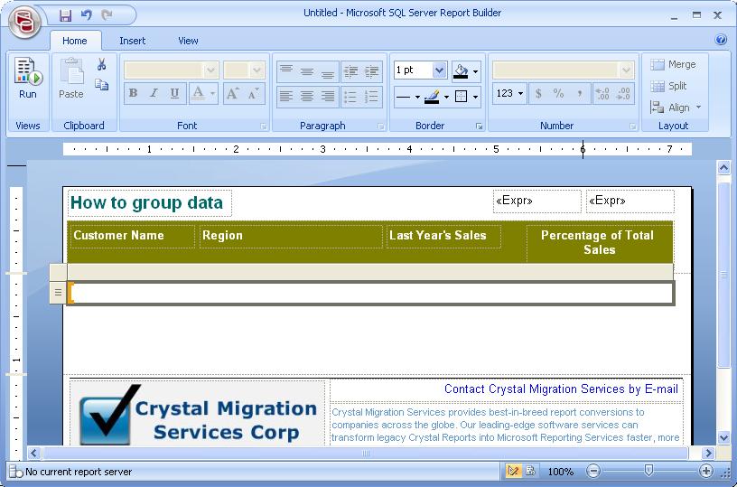Select the Last Year's Sales header cell

tap(443, 236)
